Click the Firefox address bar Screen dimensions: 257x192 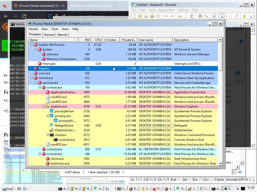(98, 16)
